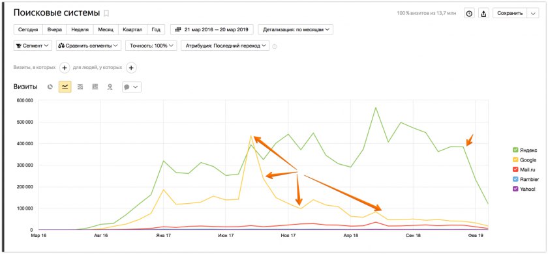Select the Сегодня period tab
The height and width of the screenshot is (254, 548).
(28, 30)
